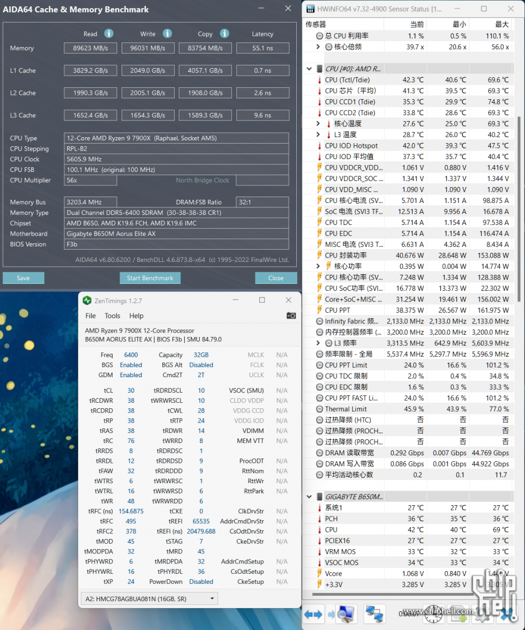Screen dimensions: 525x630
Task: Click the thermometer icon of CPU (Tctl/Tdie)
Action: [320, 80]
